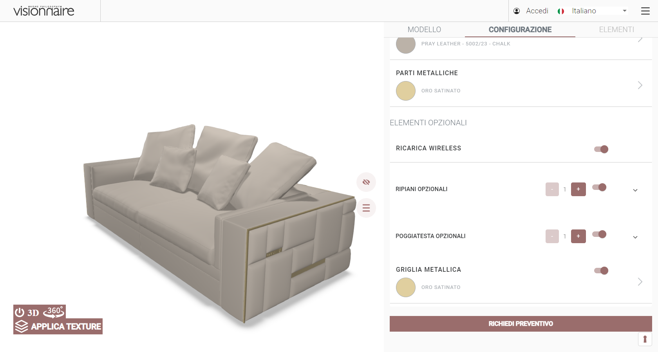Switch to the Modello tab
This screenshot has height=352, width=658.
click(x=424, y=30)
